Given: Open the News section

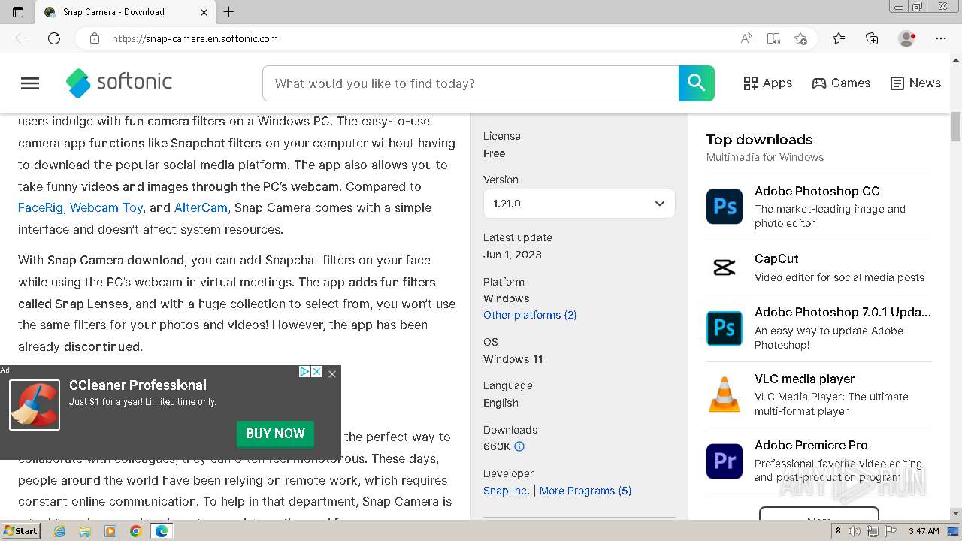Looking at the screenshot, I should [x=915, y=83].
